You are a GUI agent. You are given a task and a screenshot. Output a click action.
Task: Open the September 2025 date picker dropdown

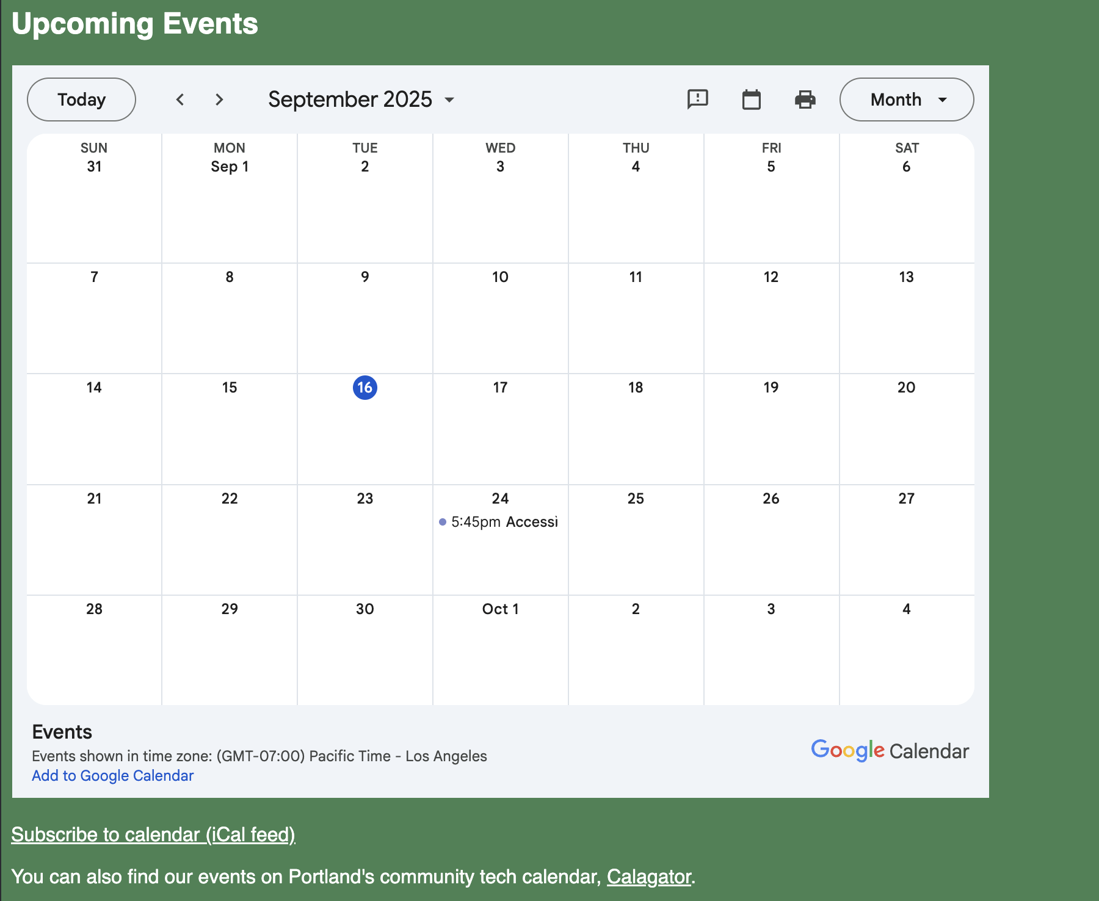click(x=361, y=100)
